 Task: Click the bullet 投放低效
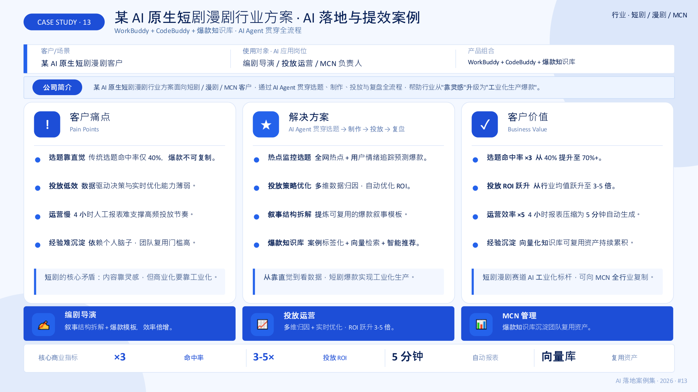click(123, 186)
